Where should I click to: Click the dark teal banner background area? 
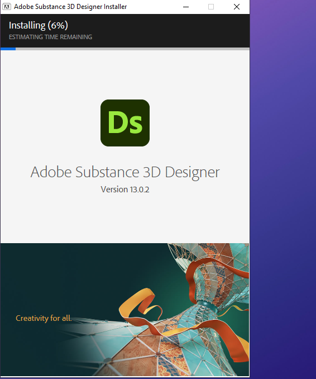tap(73, 278)
